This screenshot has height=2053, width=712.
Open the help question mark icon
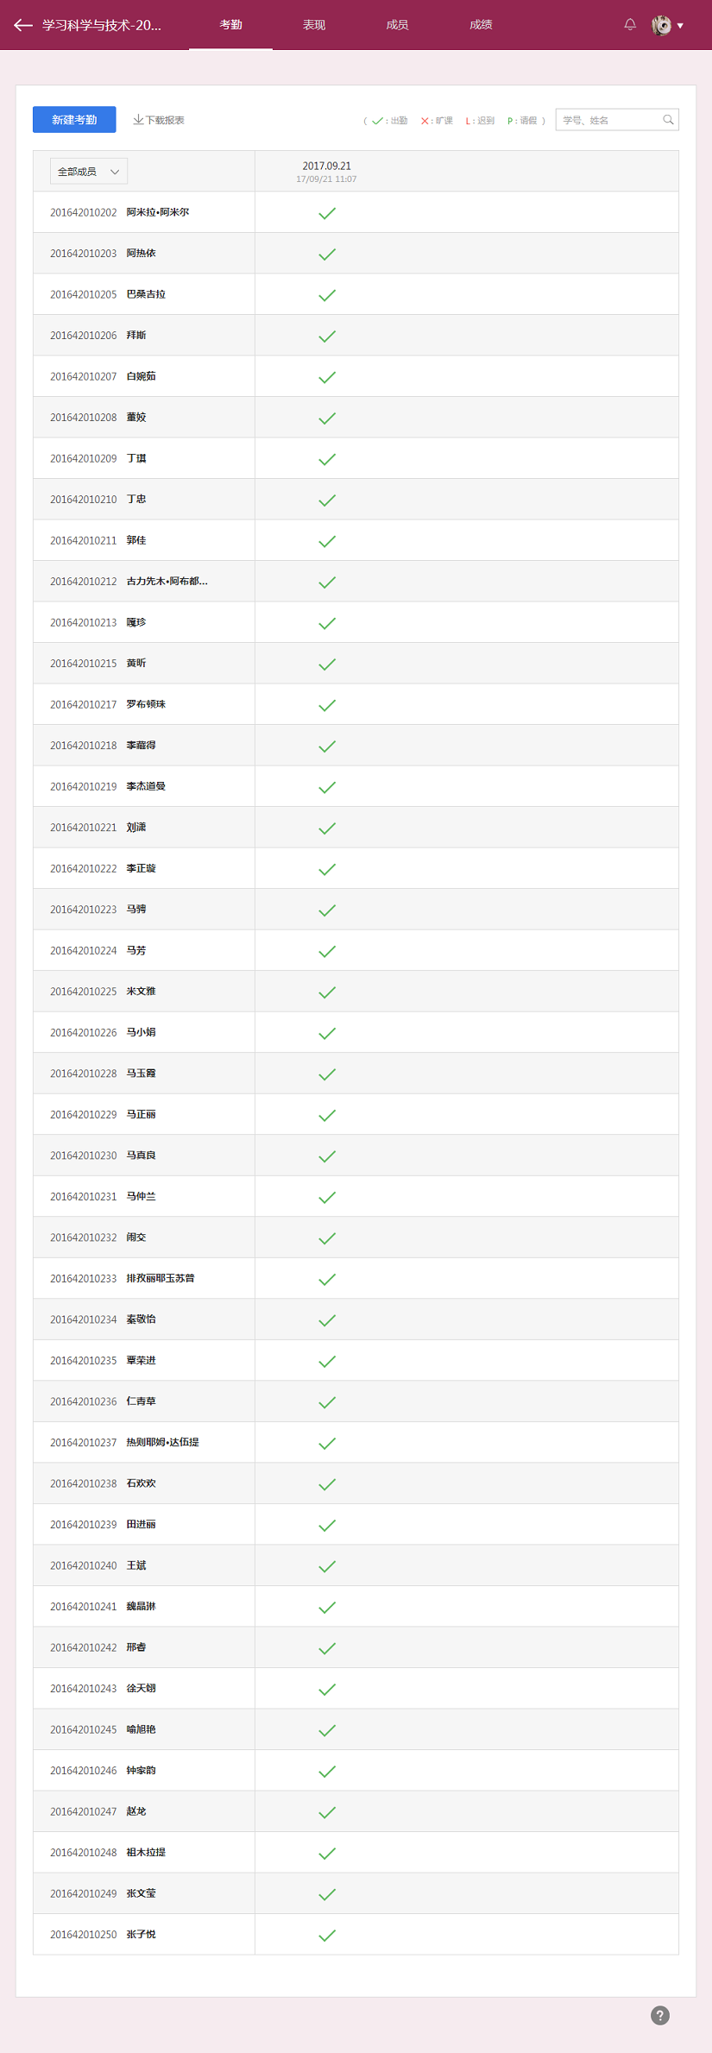pyautogui.click(x=660, y=2015)
